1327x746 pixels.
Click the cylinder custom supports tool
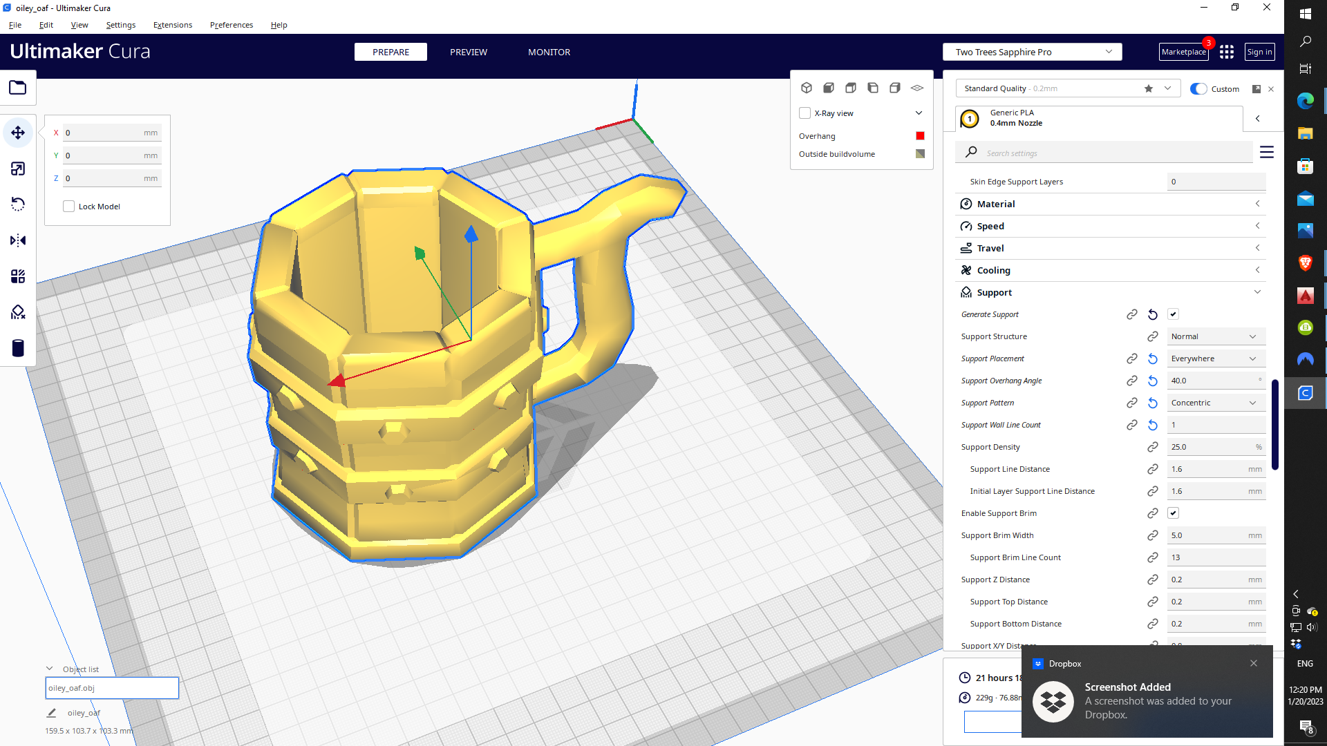coord(18,348)
